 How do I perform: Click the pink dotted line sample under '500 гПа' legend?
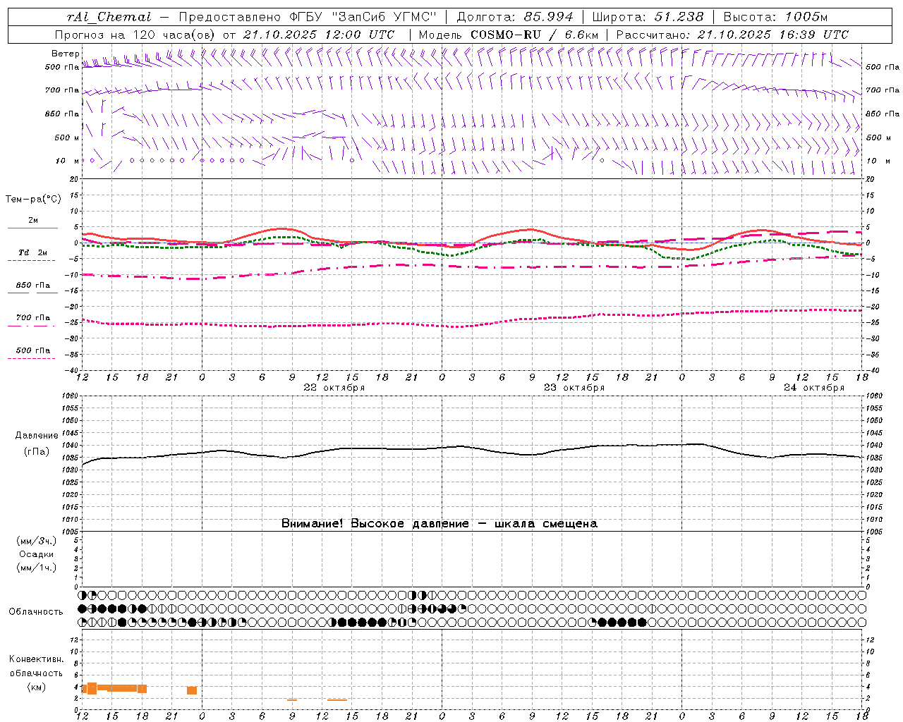pyautogui.click(x=31, y=358)
